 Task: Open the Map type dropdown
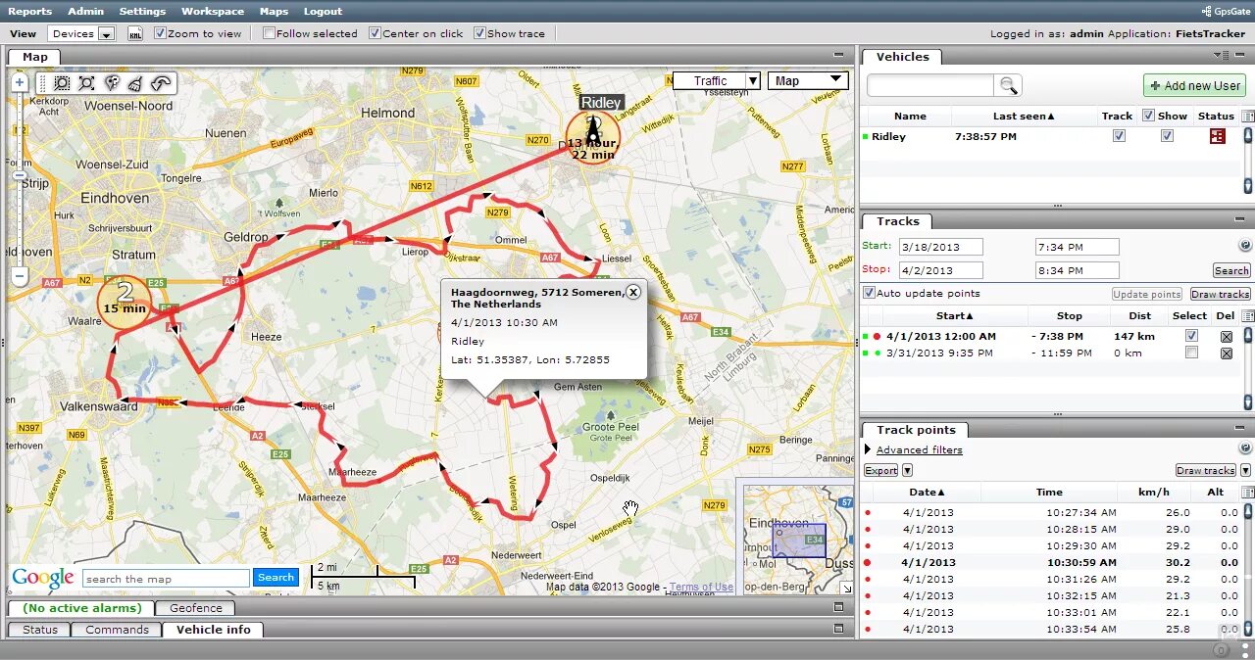pos(808,80)
